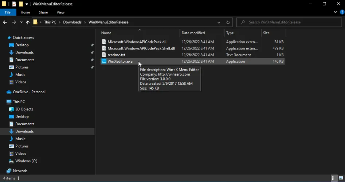Viewport: 345px width, 182px height.
Task: Open the Share ribbon tab
Action: [43, 12]
